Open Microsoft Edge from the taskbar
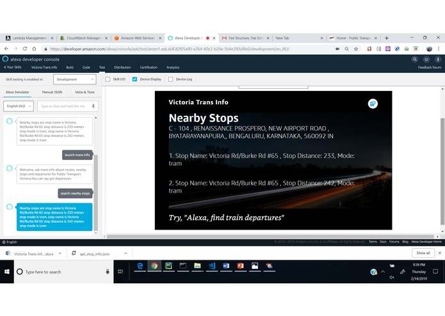The height and width of the screenshot is (316, 445). [140, 266]
